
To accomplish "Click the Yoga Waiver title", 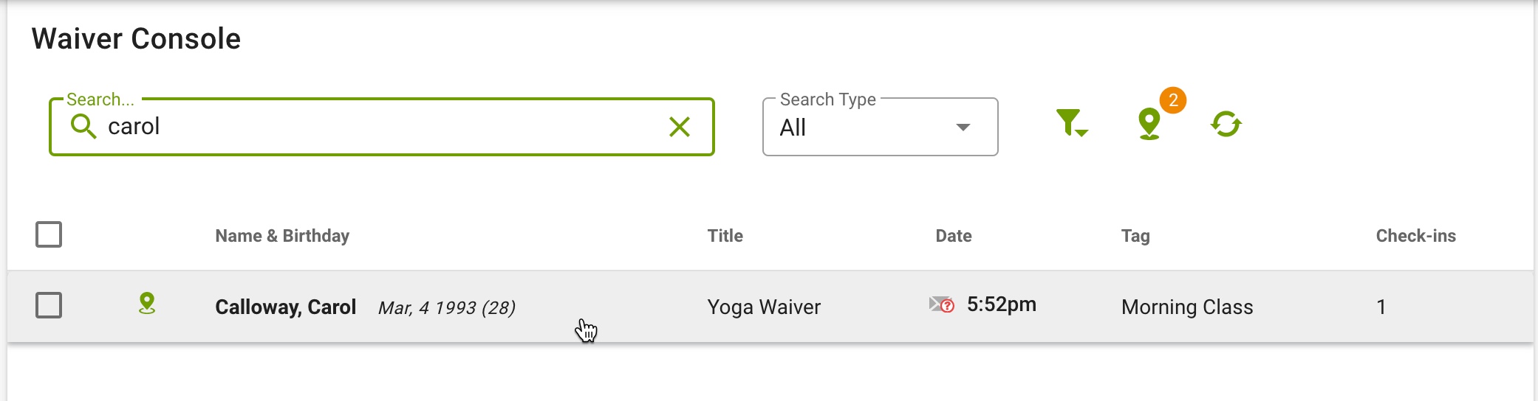I will (764, 307).
